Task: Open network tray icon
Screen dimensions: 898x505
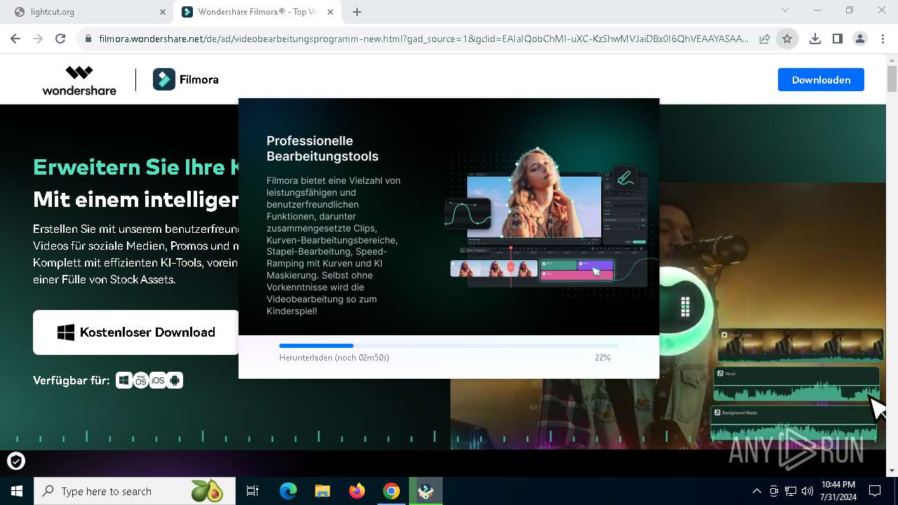Action: click(791, 491)
